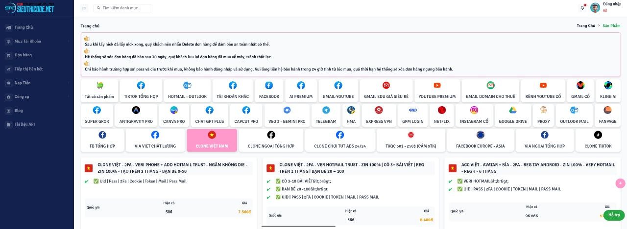Open the TÀI KHOẢN KHÁC tile
Image resolution: width=627 pixels, height=229 pixels.
[233, 91]
